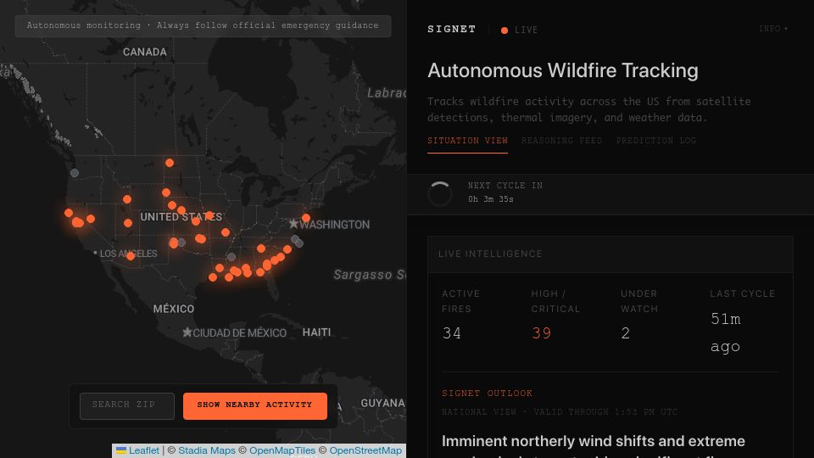
Task: Open the Reasoning Feed tab
Action: click(561, 141)
